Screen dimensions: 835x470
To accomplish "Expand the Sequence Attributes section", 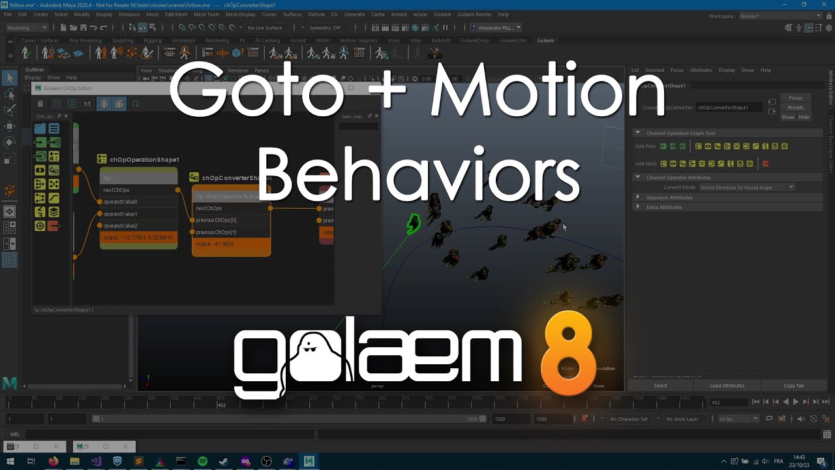I will pyautogui.click(x=638, y=197).
